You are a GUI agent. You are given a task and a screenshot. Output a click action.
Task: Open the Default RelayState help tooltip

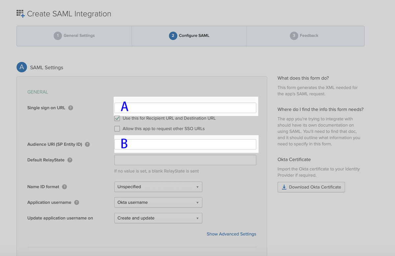pos(69,160)
